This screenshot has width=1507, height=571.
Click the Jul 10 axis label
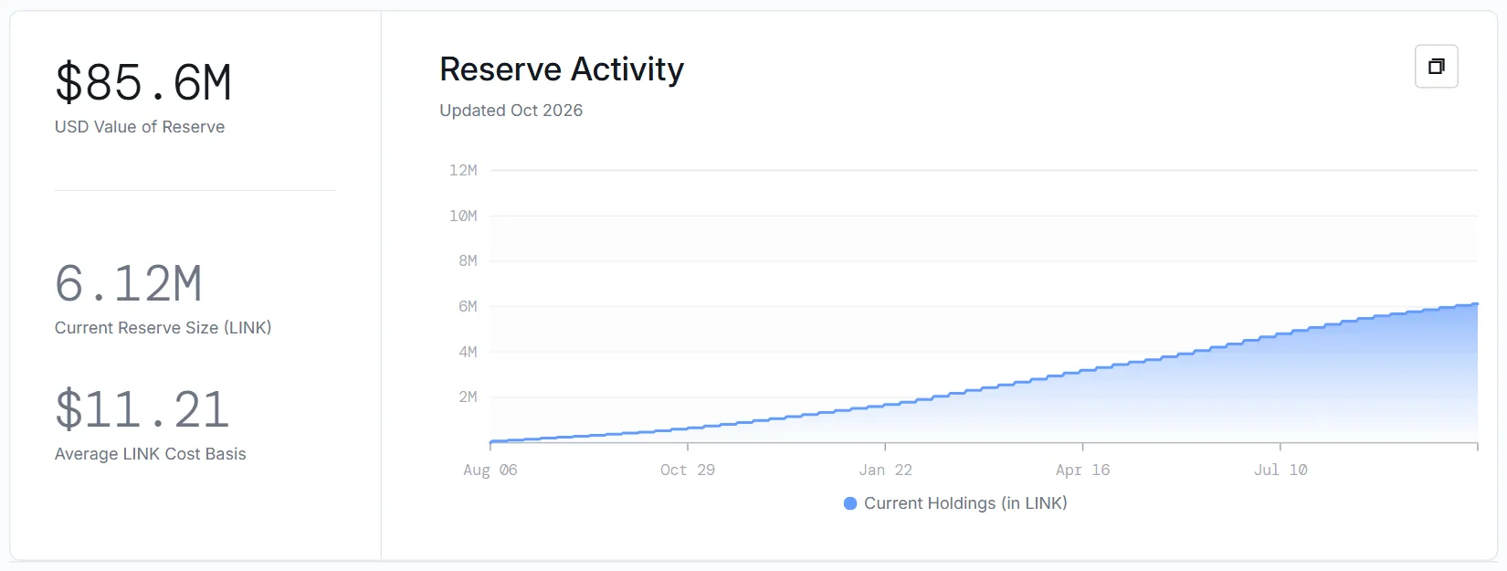pyautogui.click(x=1280, y=471)
